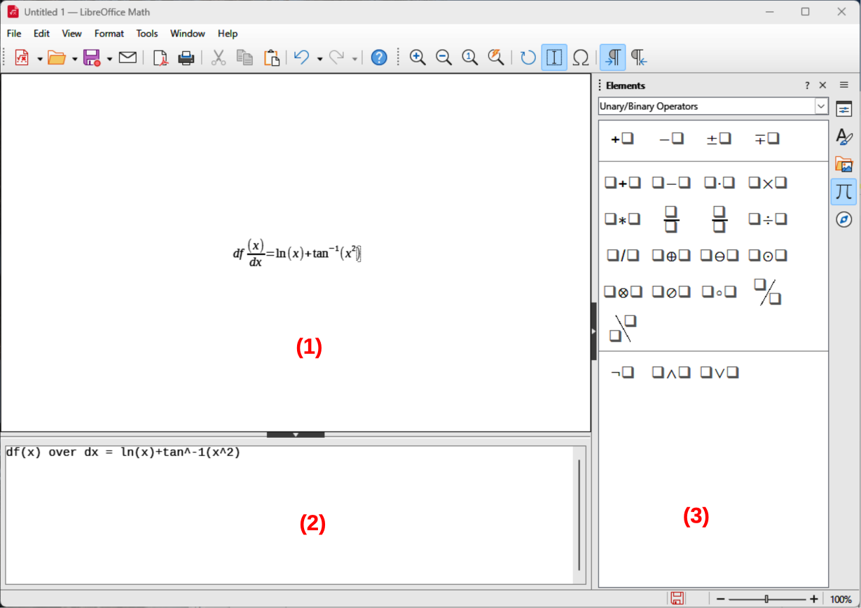Insert the division fraction element

(x=671, y=219)
